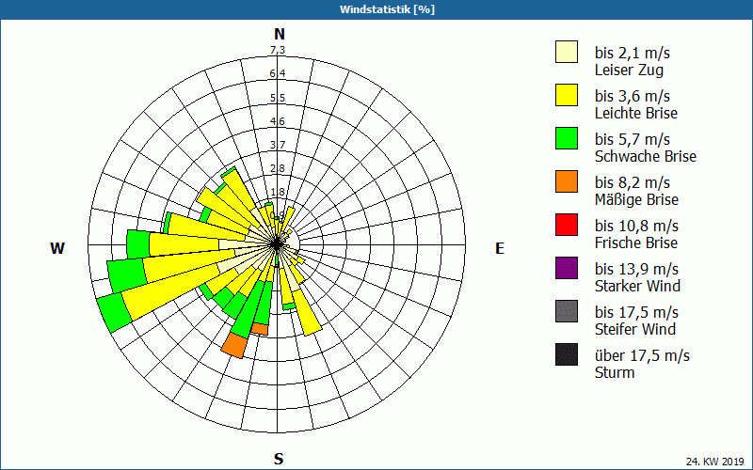Screen dimensions: 753x470
Task: Click the yellow Leichte Brise legend swatch
Action: (x=567, y=95)
